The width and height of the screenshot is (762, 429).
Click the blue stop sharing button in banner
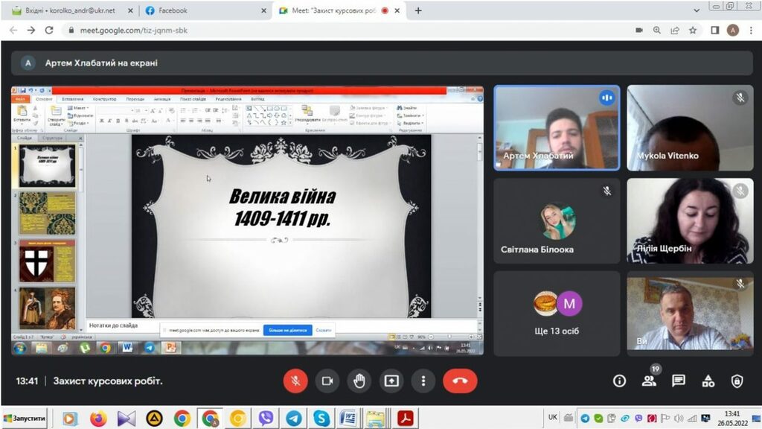point(286,329)
